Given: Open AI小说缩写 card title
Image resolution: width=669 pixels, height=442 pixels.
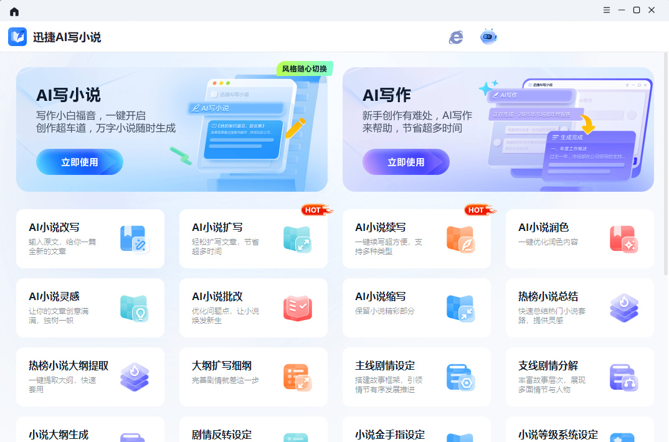Looking at the screenshot, I should 381,296.
